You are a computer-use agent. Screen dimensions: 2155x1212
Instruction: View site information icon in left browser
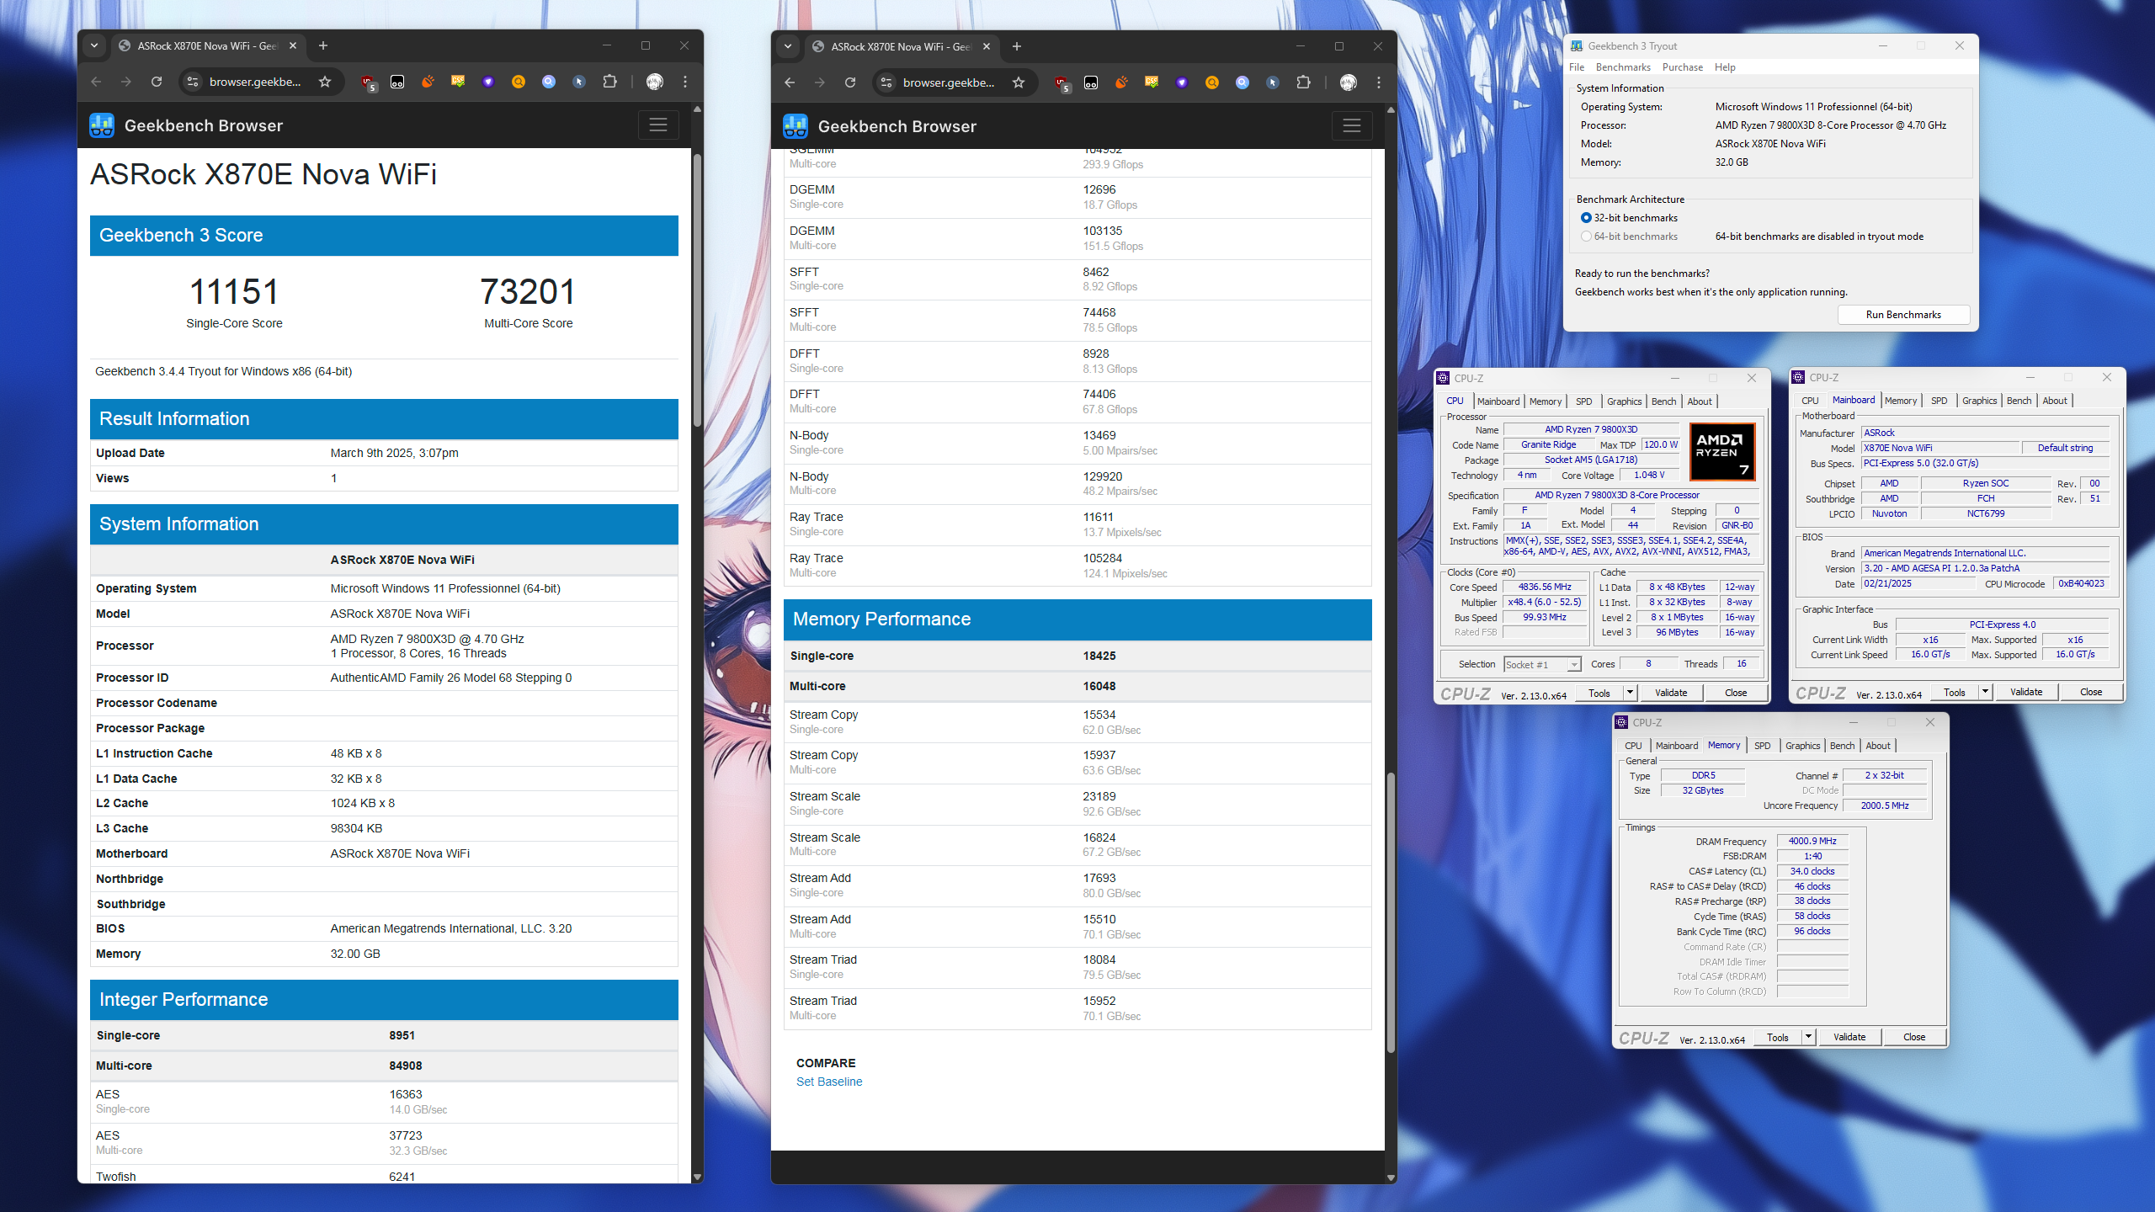coord(193,82)
